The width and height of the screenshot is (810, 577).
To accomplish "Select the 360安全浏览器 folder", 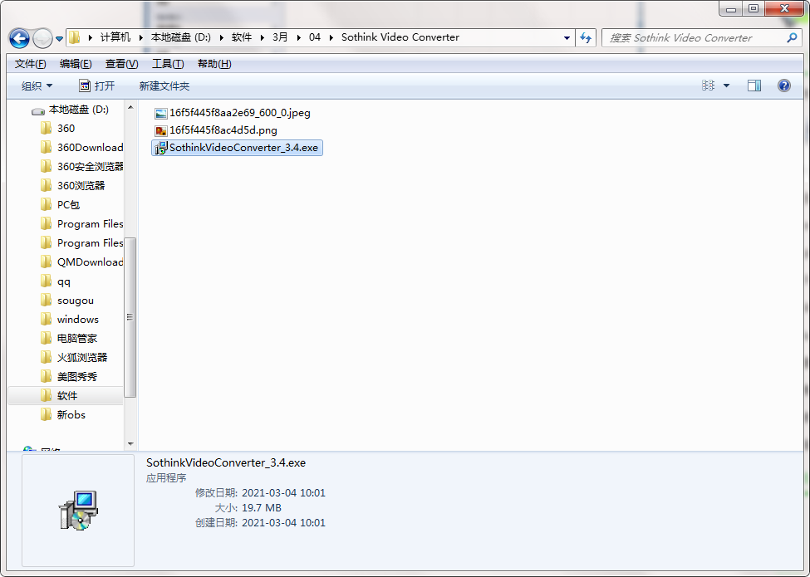I will point(90,167).
